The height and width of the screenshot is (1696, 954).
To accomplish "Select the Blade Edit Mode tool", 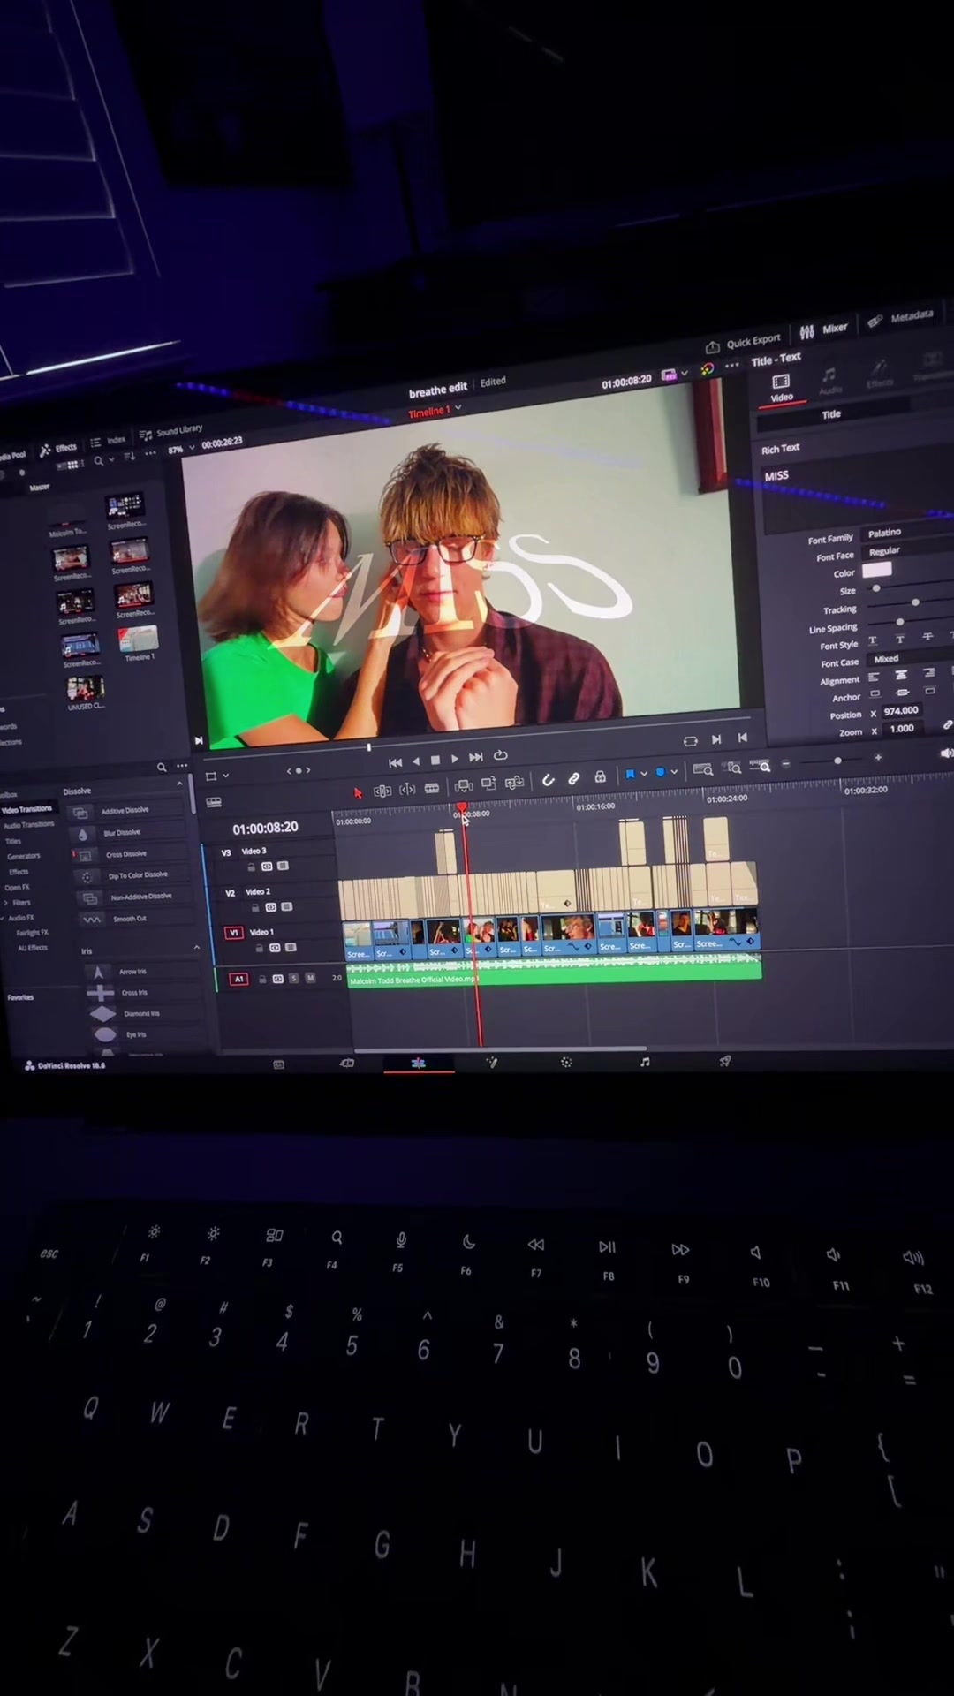I will pos(432,787).
